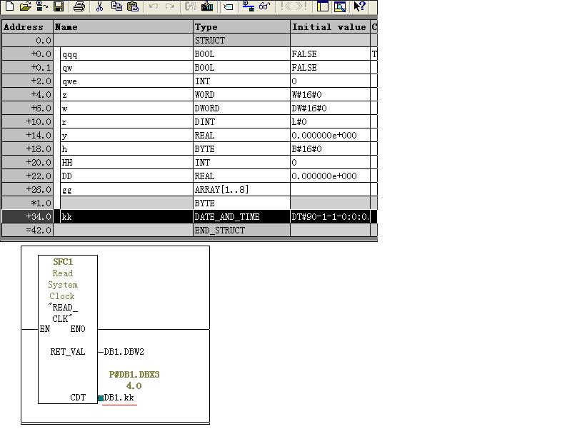Click the DATE_AND_TIME type cell
The width and height of the screenshot is (567, 429).
click(241, 216)
